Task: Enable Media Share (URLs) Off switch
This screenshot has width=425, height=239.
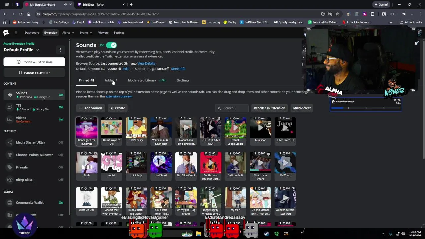Action: pyautogui.click(x=61, y=142)
